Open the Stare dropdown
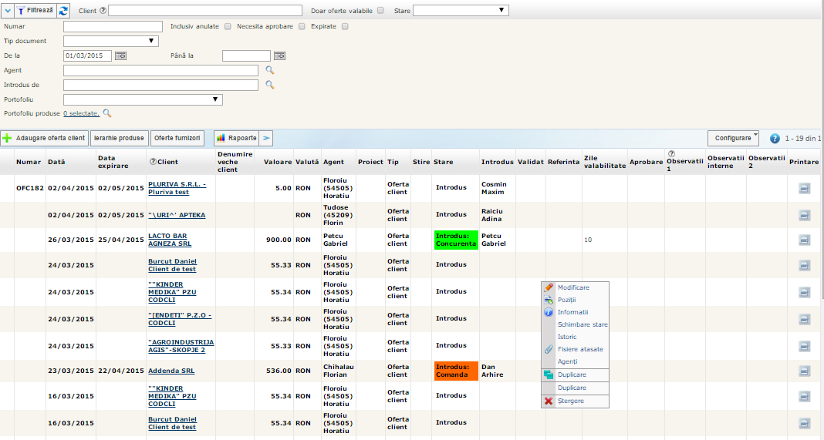824x440 pixels. (461, 11)
